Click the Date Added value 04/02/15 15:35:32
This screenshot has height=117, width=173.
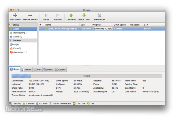pos(151,91)
